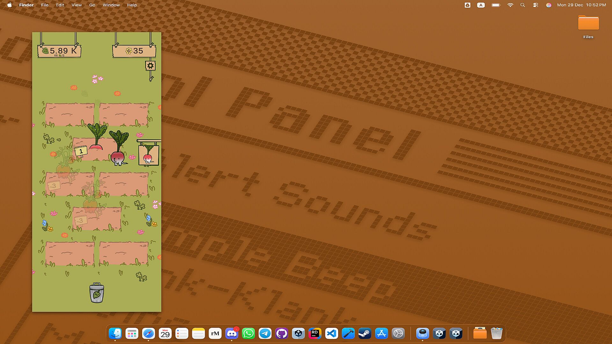Click the trash can with leaf

tap(97, 293)
